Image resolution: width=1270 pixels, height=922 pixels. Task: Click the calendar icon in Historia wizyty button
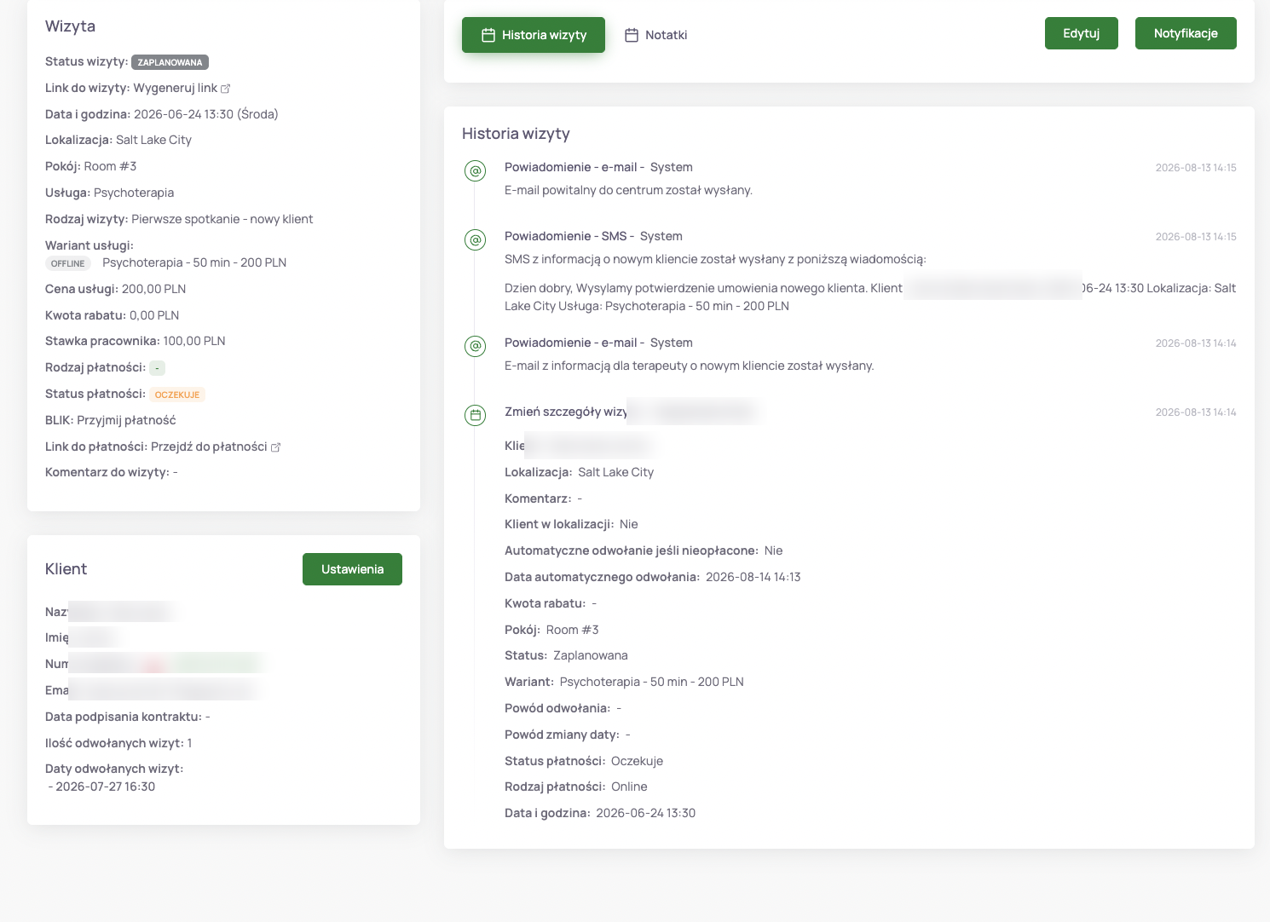[x=488, y=35]
